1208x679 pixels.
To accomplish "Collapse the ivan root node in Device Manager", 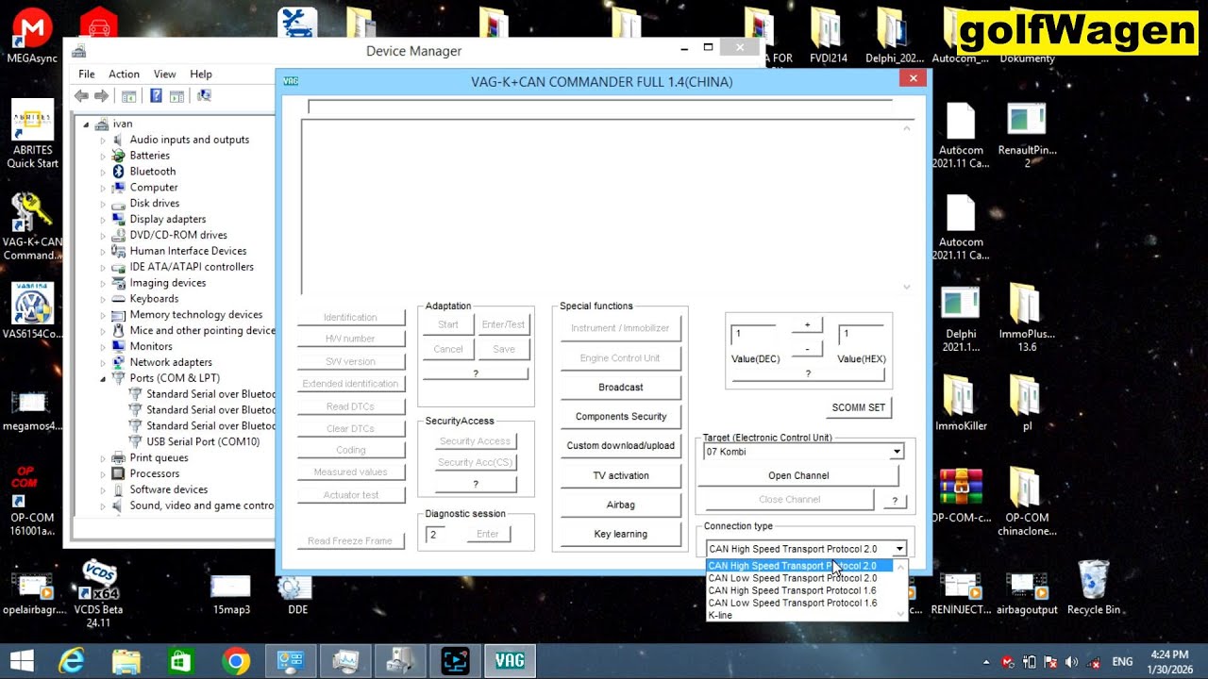I will [x=87, y=124].
